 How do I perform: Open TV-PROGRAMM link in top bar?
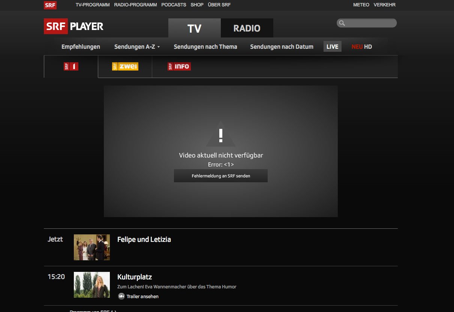coord(93,5)
